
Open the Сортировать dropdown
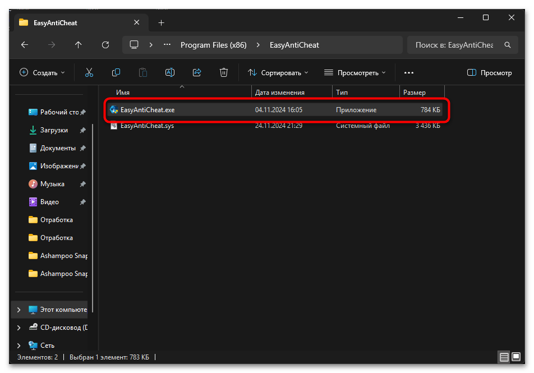pos(278,72)
